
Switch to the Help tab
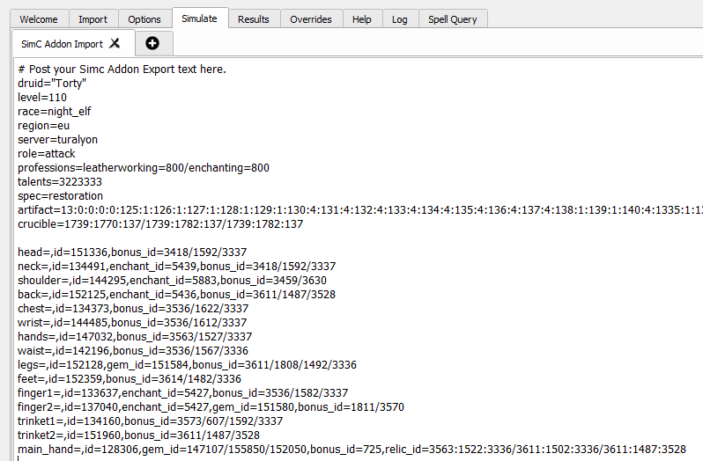click(x=362, y=19)
